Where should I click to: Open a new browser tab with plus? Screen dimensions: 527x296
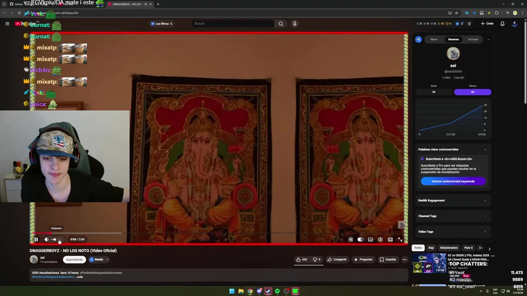pos(158,4)
